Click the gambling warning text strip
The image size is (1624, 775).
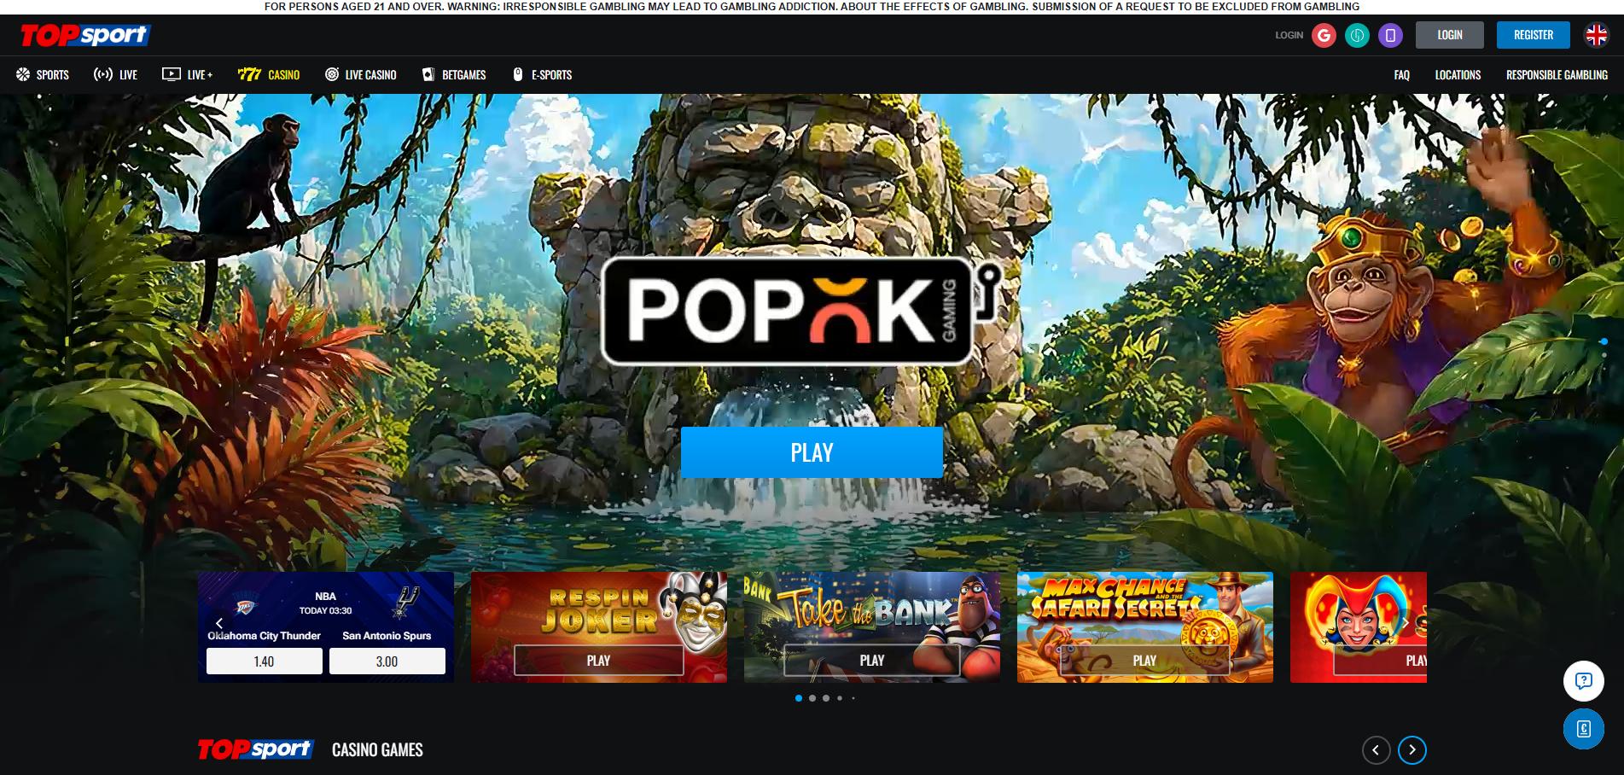pyautogui.click(x=812, y=7)
